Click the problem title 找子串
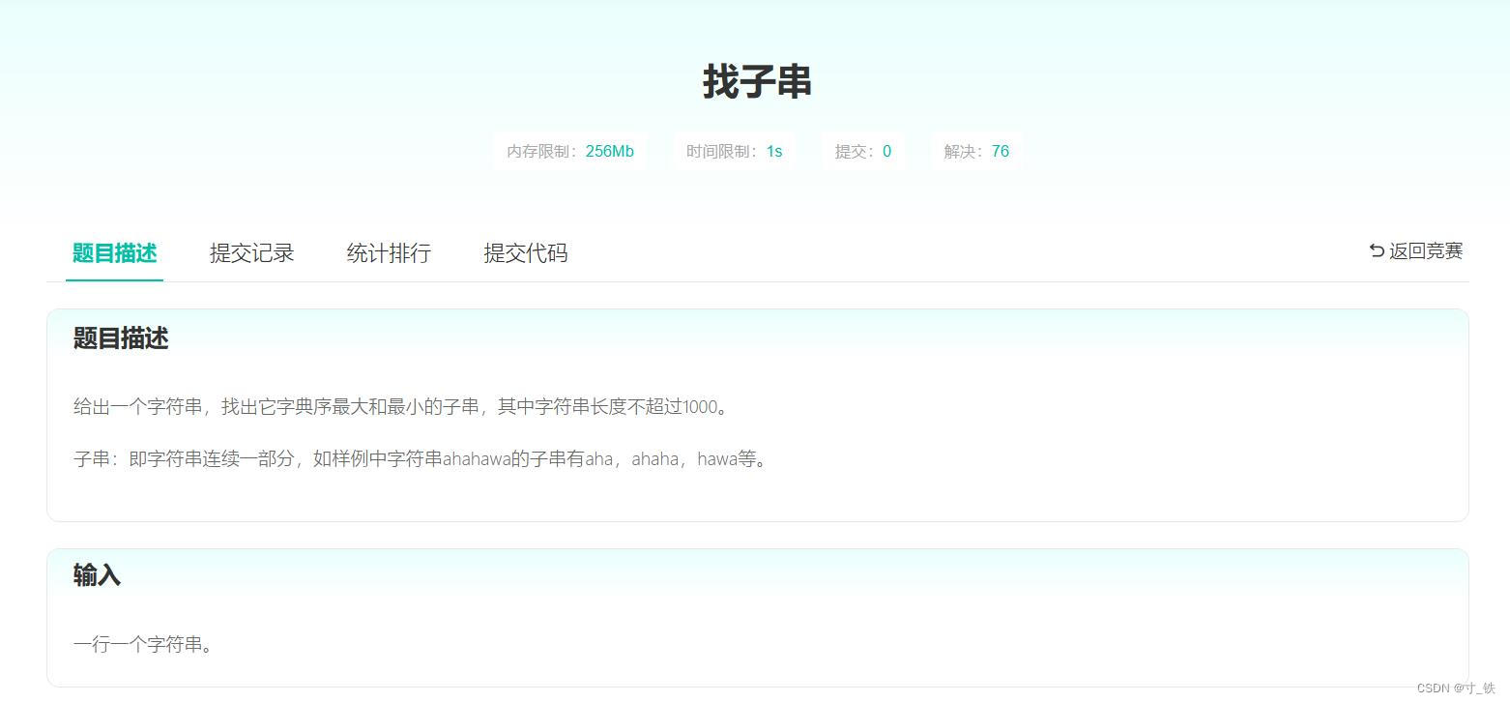Viewport: 1510px width, 703px height. pyautogui.click(x=757, y=82)
